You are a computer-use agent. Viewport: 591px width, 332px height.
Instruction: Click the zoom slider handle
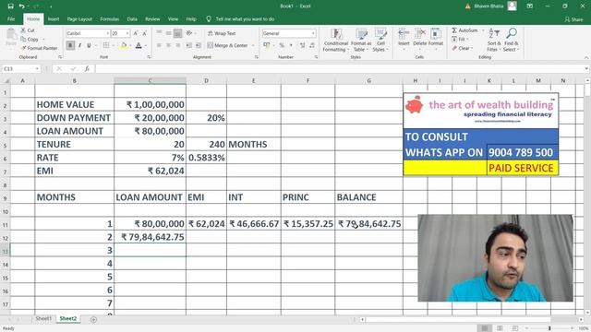pyautogui.click(x=549, y=328)
